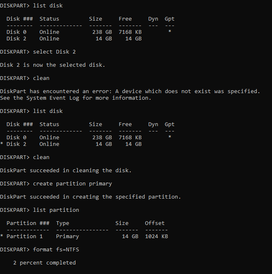This screenshot has width=272, height=274.
Task: Click the "2 percent completed" progress text
Action: pos(45,262)
